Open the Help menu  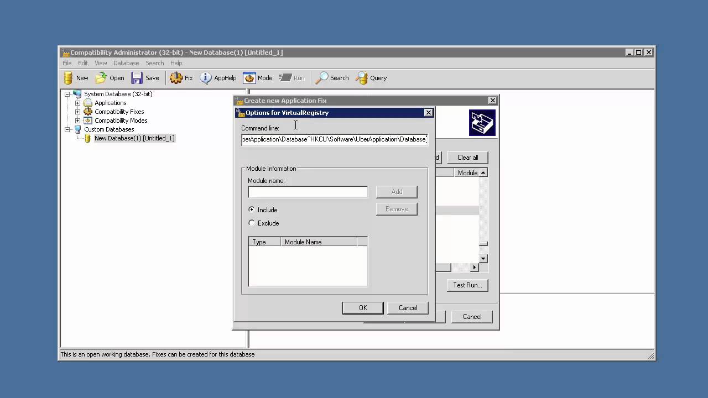[x=176, y=63]
